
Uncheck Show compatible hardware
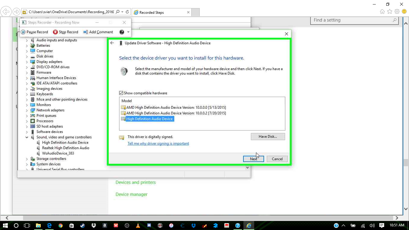click(121, 93)
